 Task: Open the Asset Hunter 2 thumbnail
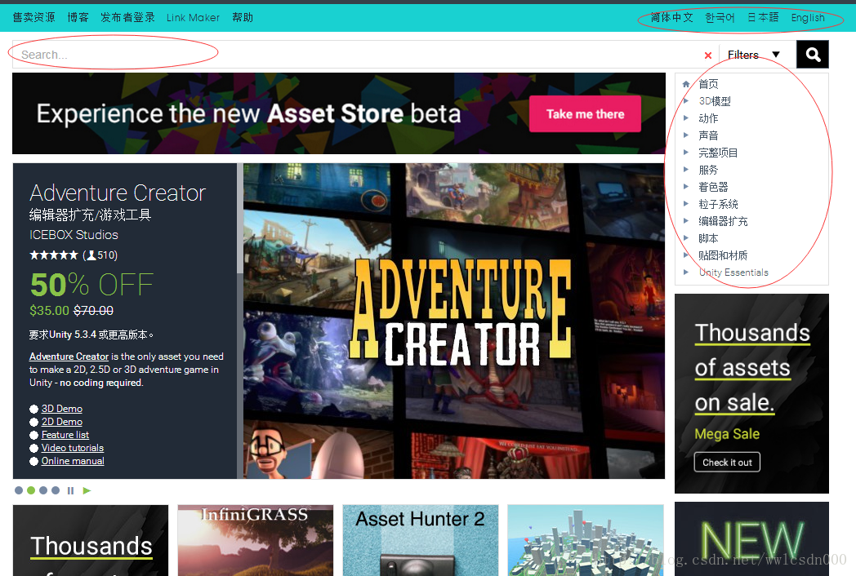pyautogui.click(x=421, y=540)
